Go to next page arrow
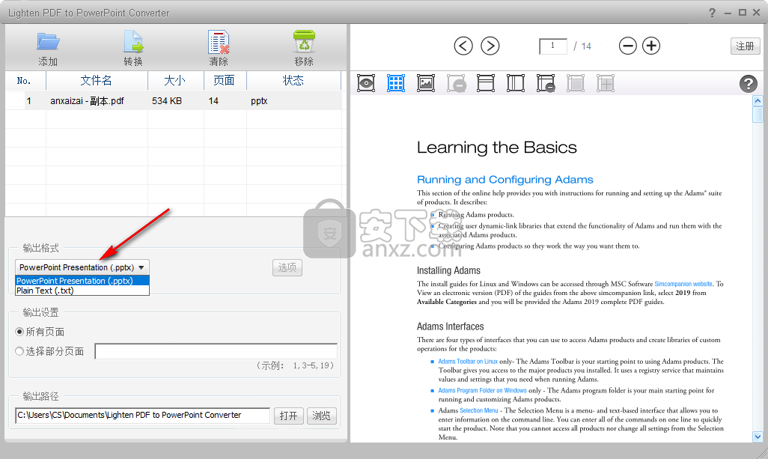Screen dimensions: 768x459 [490, 46]
